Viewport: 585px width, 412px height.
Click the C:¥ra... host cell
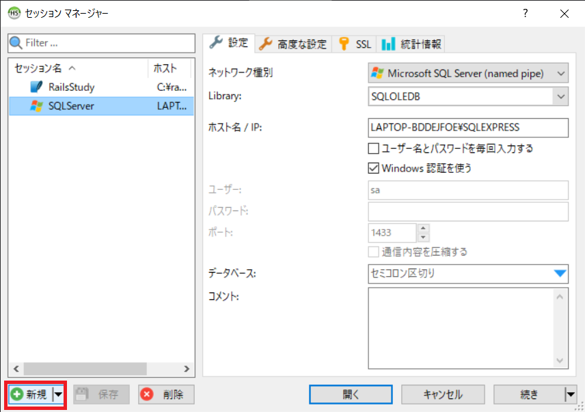pyautogui.click(x=172, y=87)
